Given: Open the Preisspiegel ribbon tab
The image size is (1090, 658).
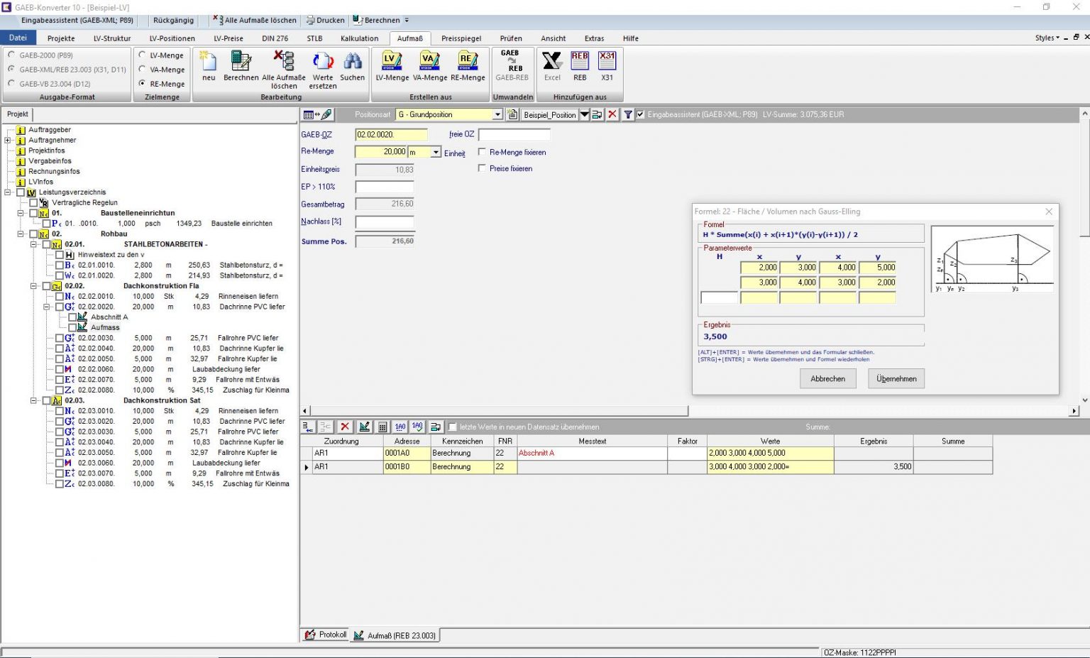Looking at the screenshot, I should click(461, 38).
